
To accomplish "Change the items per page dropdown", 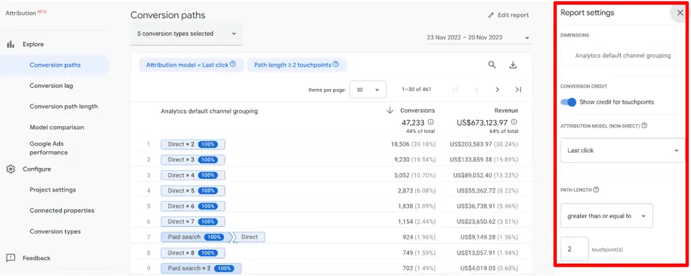I will click(368, 89).
